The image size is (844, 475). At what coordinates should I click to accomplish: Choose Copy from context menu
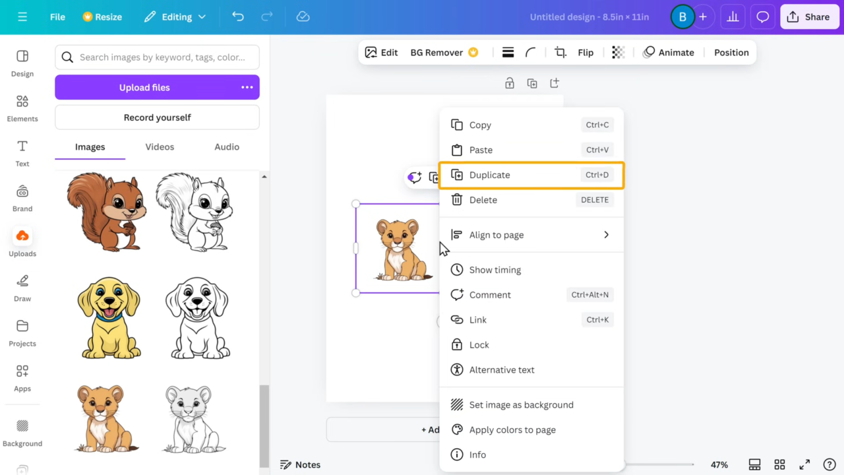(531, 125)
